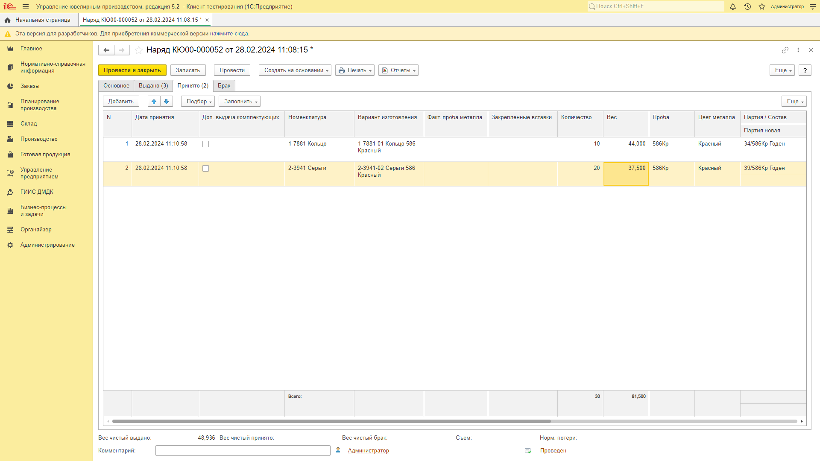
Task: Expand Подбор dropdown
Action: [x=198, y=101]
